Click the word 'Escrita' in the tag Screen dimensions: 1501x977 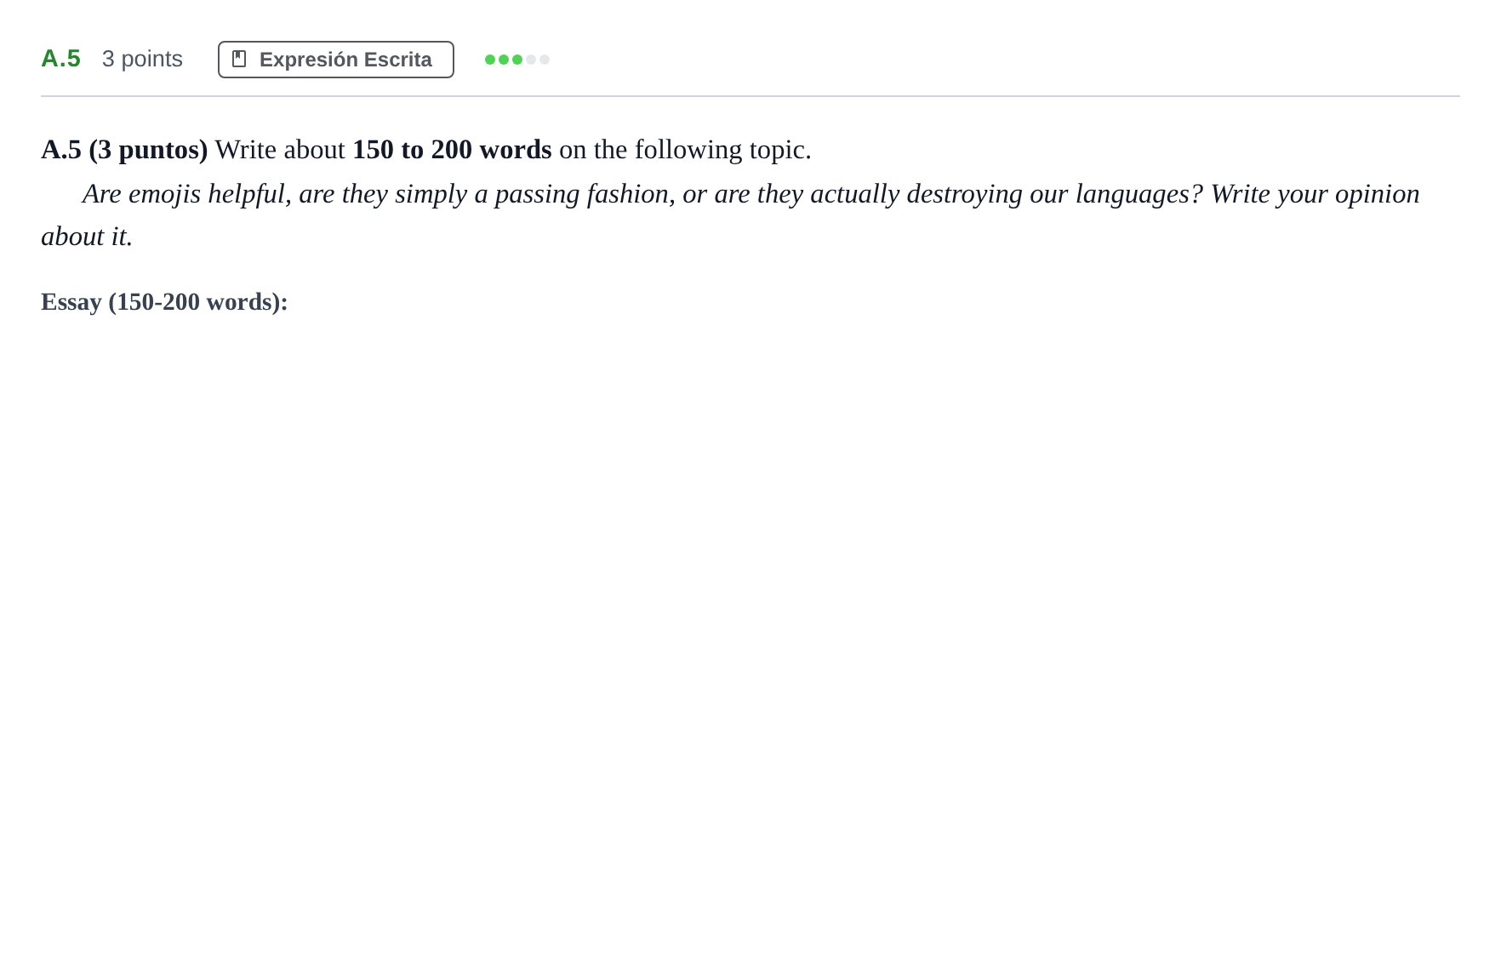tap(397, 60)
